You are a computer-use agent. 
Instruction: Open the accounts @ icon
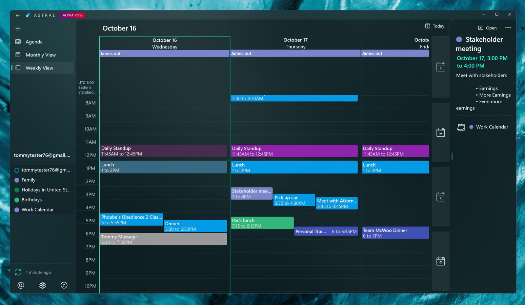click(21, 285)
